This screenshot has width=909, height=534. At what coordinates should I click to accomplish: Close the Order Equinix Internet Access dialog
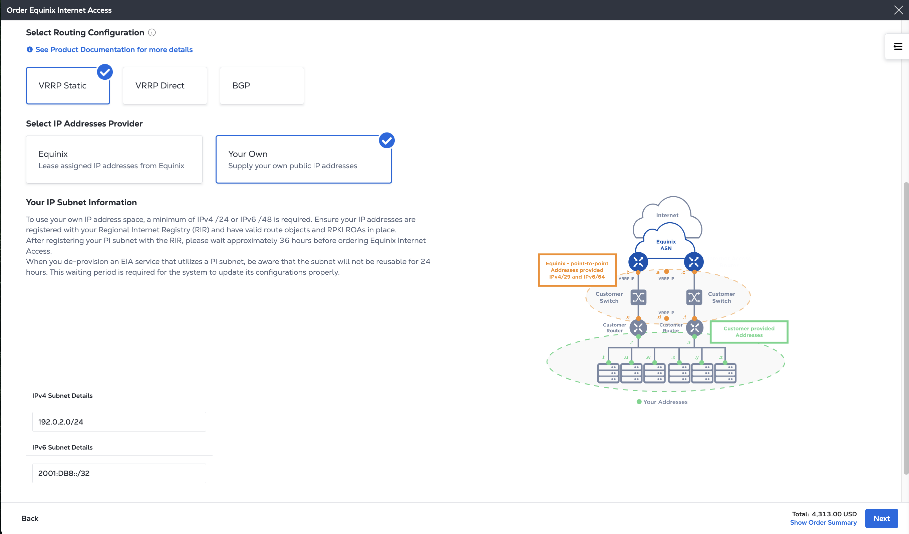898,10
